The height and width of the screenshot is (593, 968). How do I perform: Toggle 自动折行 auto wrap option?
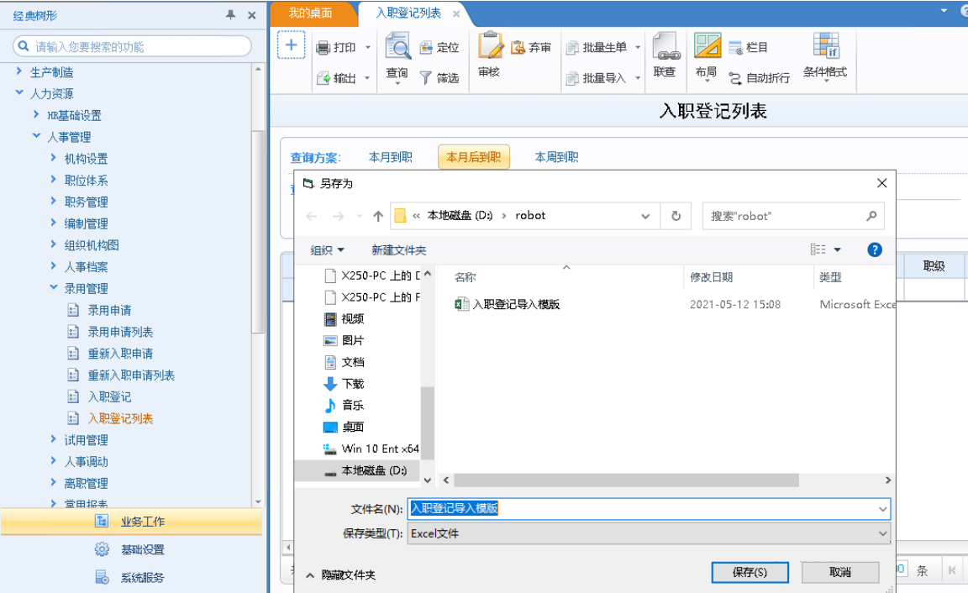760,78
